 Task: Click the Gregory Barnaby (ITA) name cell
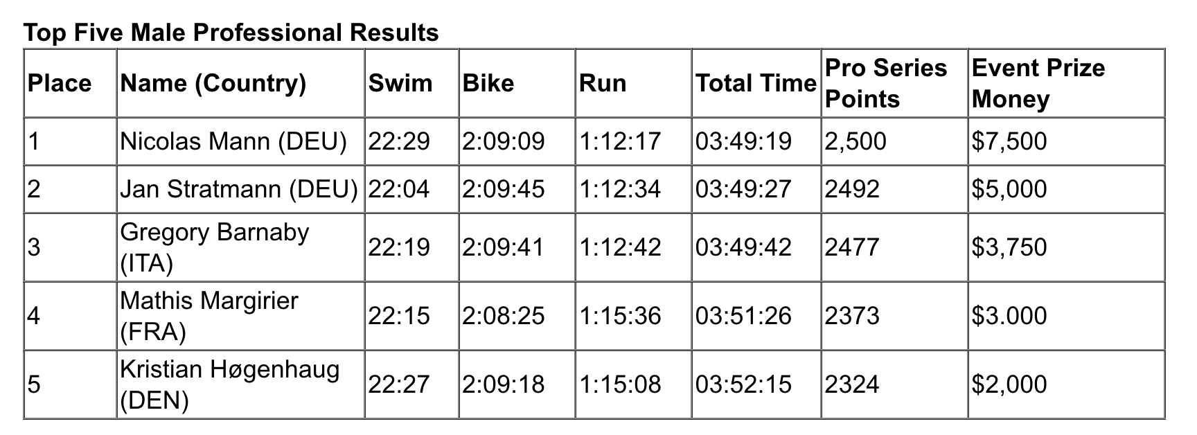click(x=240, y=247)
